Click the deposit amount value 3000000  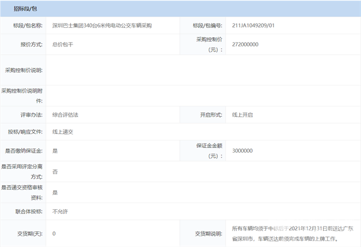242,151
